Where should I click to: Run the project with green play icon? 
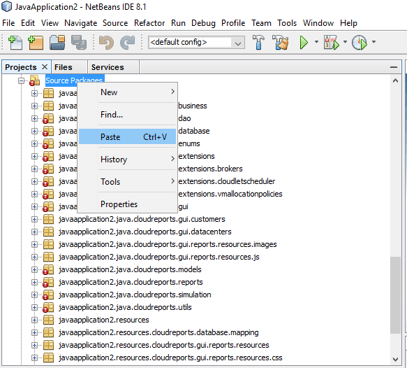tap(304, 43)
